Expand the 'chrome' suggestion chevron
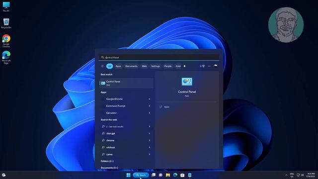Screen dimensions: 318x179 (150, 140)
